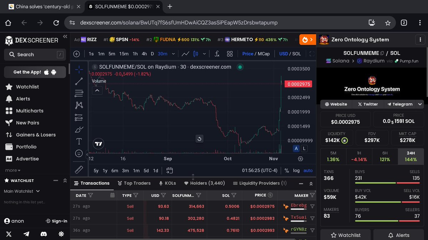Select the crosshair cursor tool
428x240 pixels.
[x=79, y=69]
